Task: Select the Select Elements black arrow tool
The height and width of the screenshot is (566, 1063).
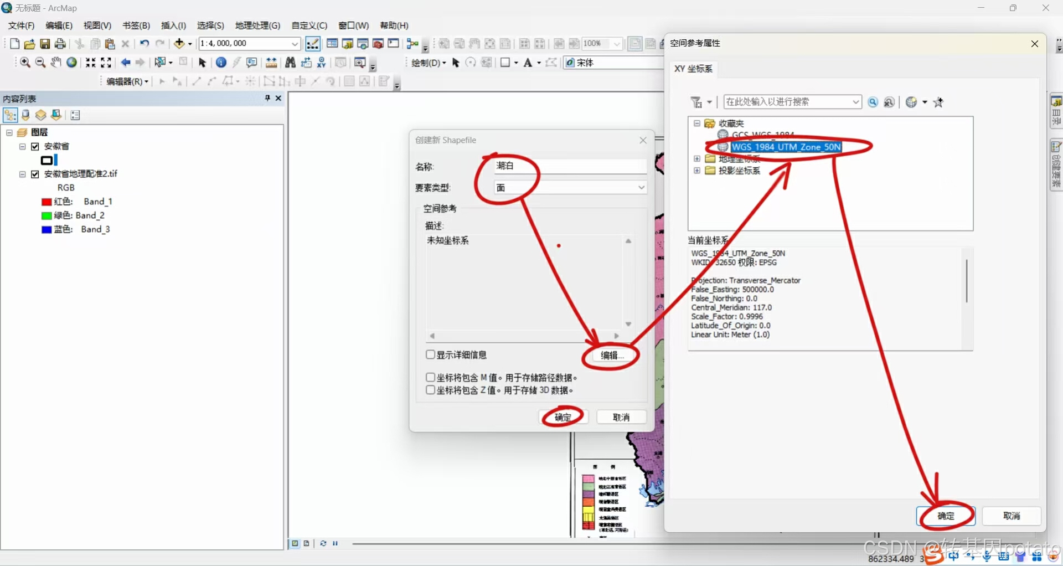Action: 202,63
